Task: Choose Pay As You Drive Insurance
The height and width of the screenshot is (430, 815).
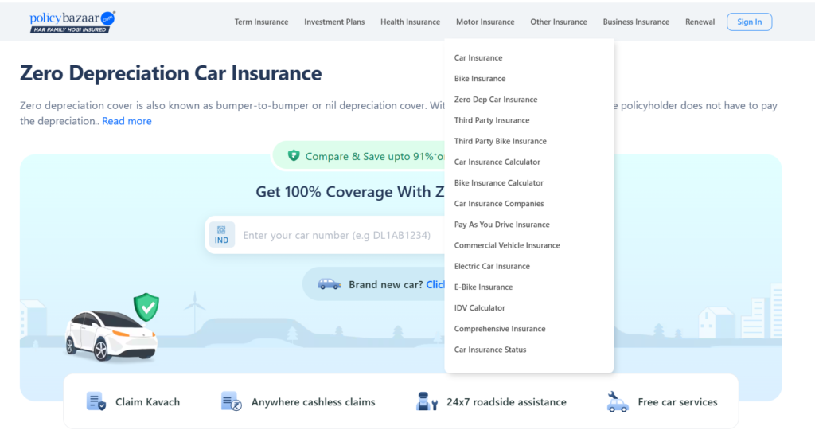Action: pos(501,224)
